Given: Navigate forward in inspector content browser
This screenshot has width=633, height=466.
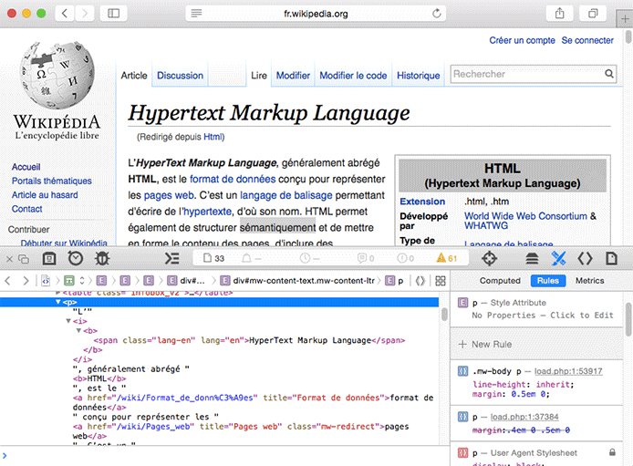Looking at the screenshot, I should point(26,280).
